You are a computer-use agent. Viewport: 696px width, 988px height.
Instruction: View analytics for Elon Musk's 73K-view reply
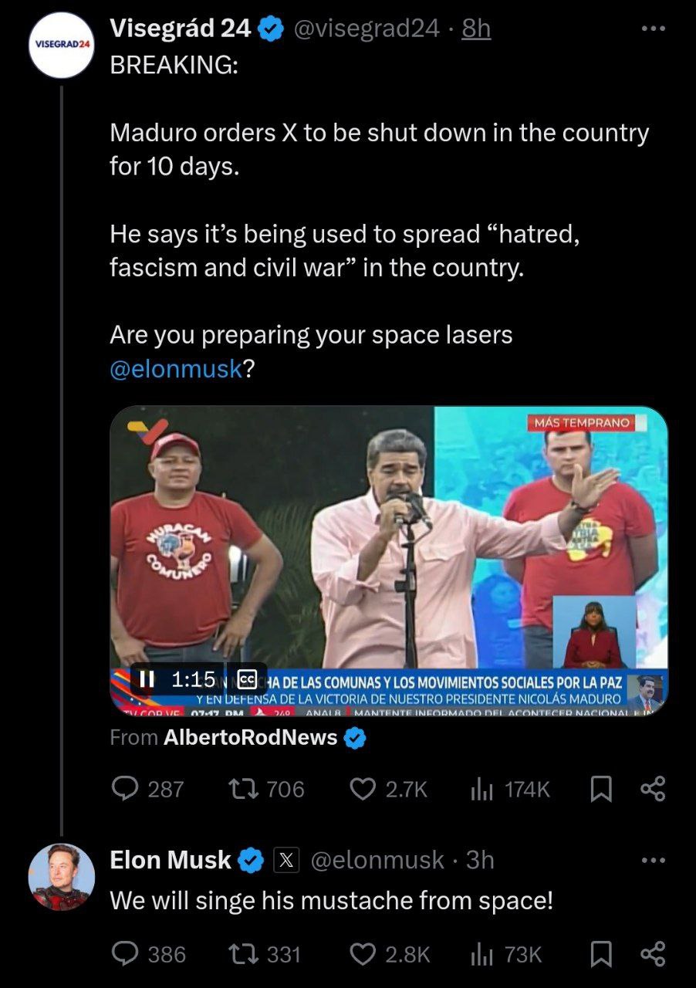(x=481, y=954)
